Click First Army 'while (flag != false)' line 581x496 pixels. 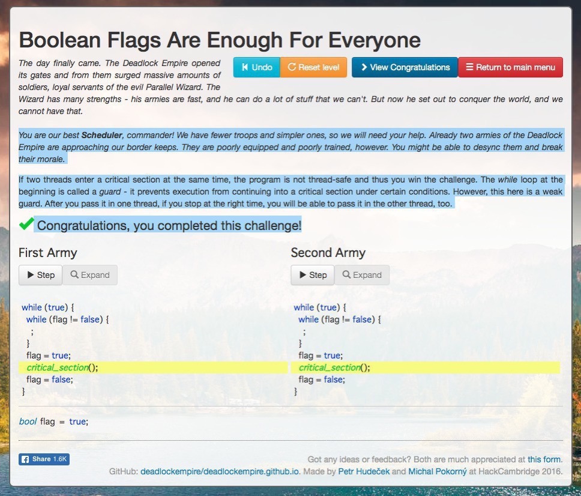coord(67,319)
